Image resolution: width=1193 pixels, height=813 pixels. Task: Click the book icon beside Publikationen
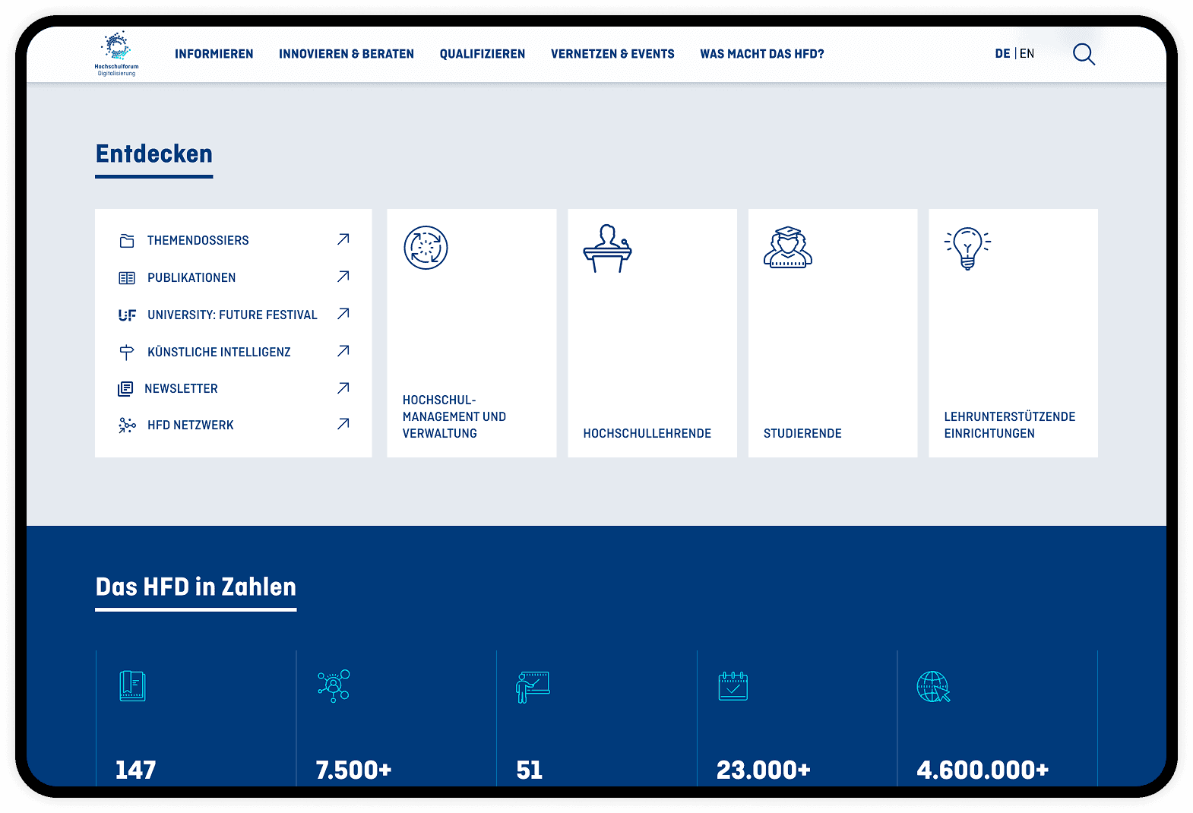point(127,278)
